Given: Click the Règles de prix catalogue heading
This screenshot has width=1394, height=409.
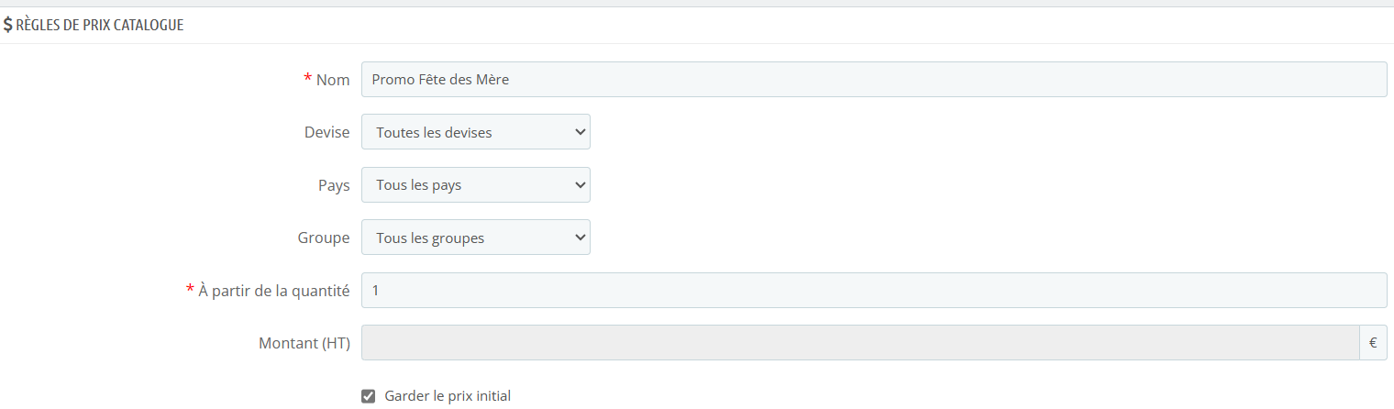Looking at the screenshot, I should point(100,26).
